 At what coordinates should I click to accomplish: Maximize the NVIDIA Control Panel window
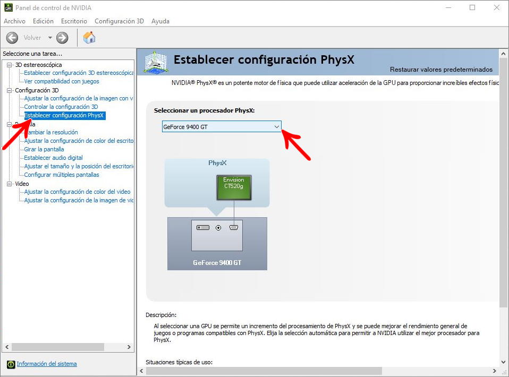pos(472,7)
